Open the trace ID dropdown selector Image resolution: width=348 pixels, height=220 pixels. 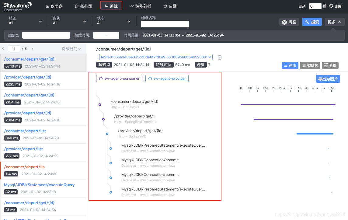[156, 57]
